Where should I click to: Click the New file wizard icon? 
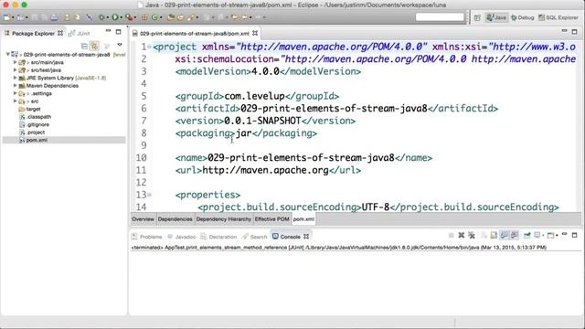pos(6,17)
